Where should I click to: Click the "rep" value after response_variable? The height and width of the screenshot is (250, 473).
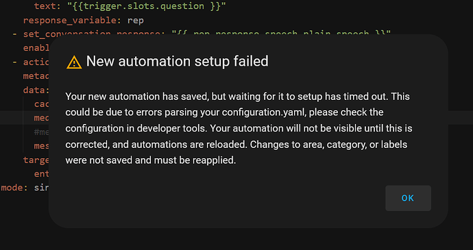(x=136, y=21)
